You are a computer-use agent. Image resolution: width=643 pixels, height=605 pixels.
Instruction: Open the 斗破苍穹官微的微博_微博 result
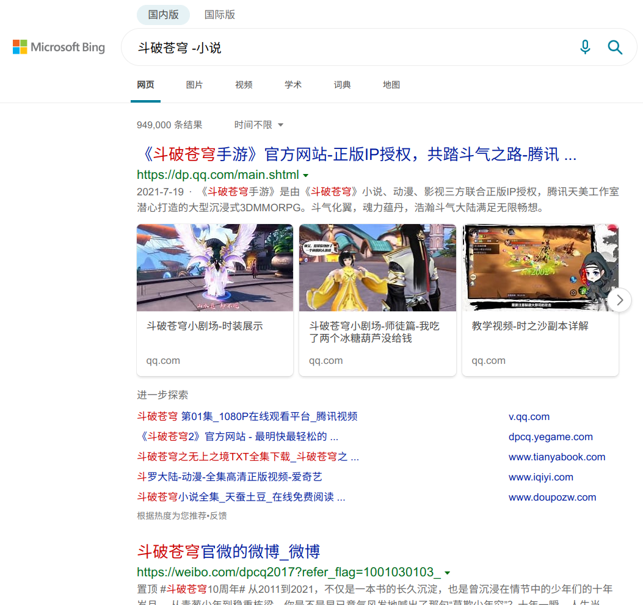pyautogui.click(x=228, y=552)
